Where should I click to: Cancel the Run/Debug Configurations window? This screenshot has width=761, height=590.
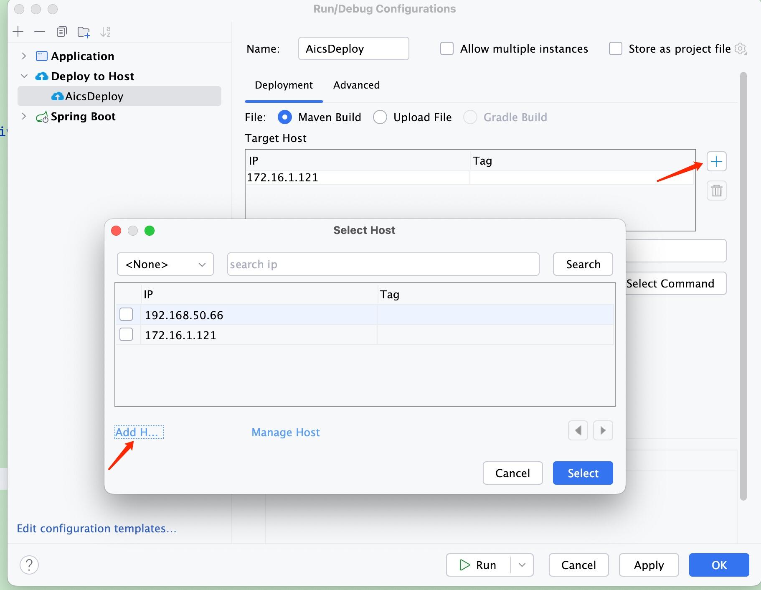(578, 565)
